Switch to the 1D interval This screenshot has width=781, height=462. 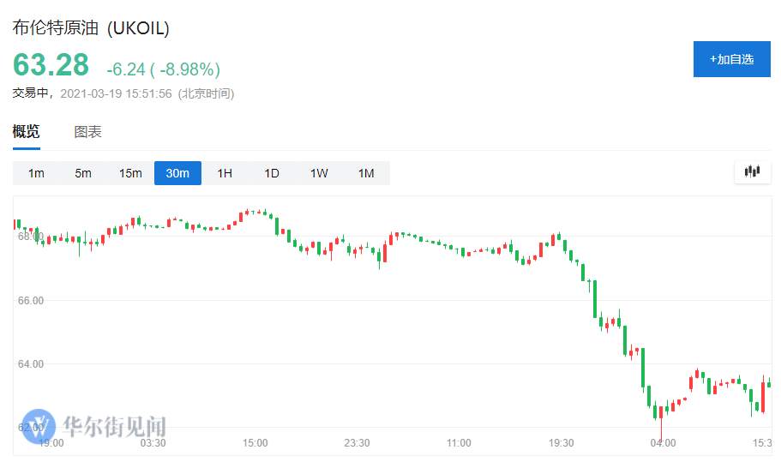coord(272,173)
